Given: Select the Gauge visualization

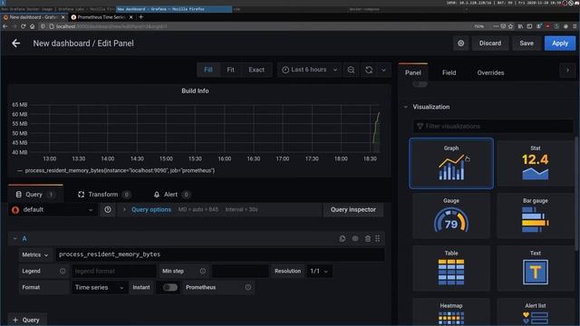Looking at the screenshot, I should click(x=451, y=216).
